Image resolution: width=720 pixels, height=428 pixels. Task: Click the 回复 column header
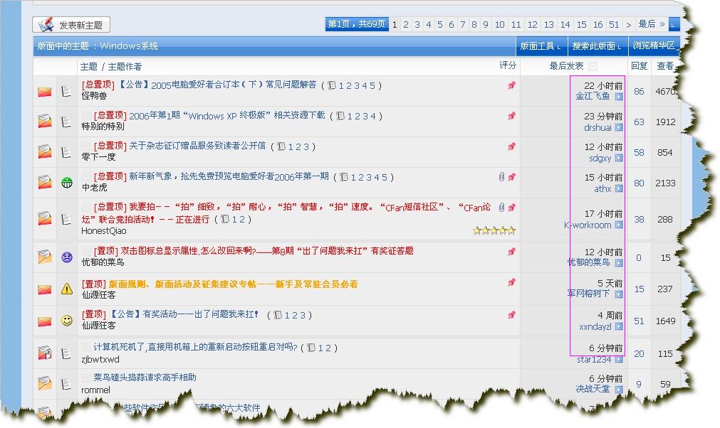639,66
